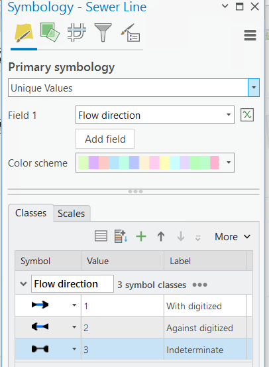Open pane options chevron in title bar
The image size is (269, 367).
pyautogui.click(x=225, y=6)
